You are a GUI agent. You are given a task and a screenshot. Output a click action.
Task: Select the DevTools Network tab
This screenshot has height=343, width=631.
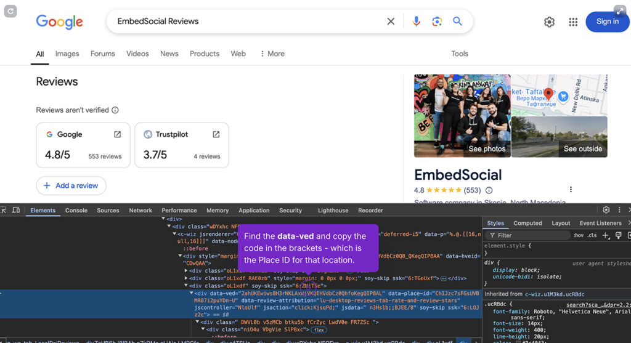(140, 211)
